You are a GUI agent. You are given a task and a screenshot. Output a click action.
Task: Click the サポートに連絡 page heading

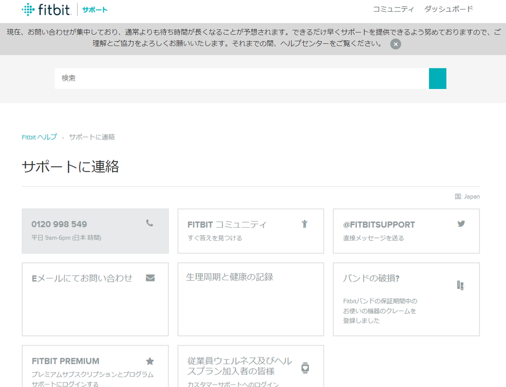coord(70,166)
